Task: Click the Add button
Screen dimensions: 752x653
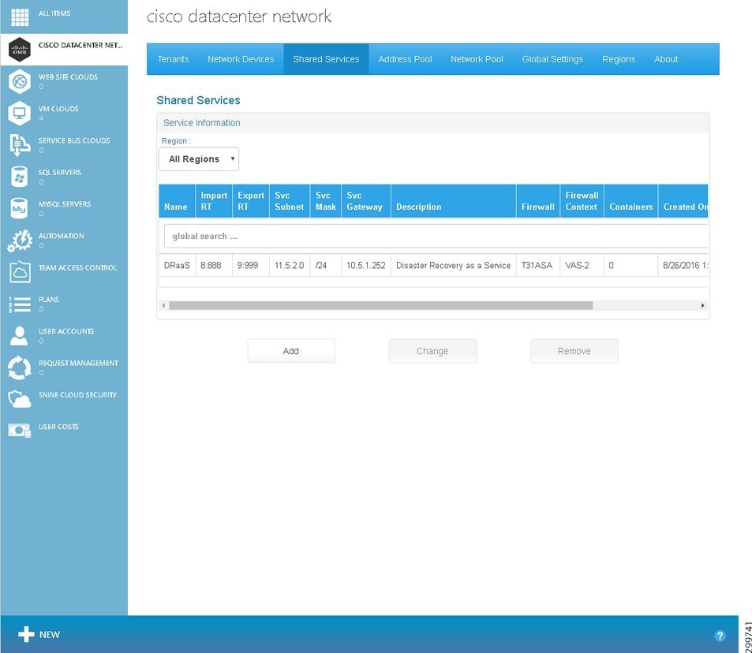Action: tap(291, 351)
